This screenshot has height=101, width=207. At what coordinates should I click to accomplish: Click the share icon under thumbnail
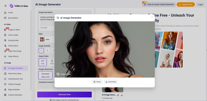(118, 95)
